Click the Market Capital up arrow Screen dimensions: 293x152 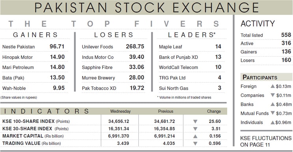point(195,136)
